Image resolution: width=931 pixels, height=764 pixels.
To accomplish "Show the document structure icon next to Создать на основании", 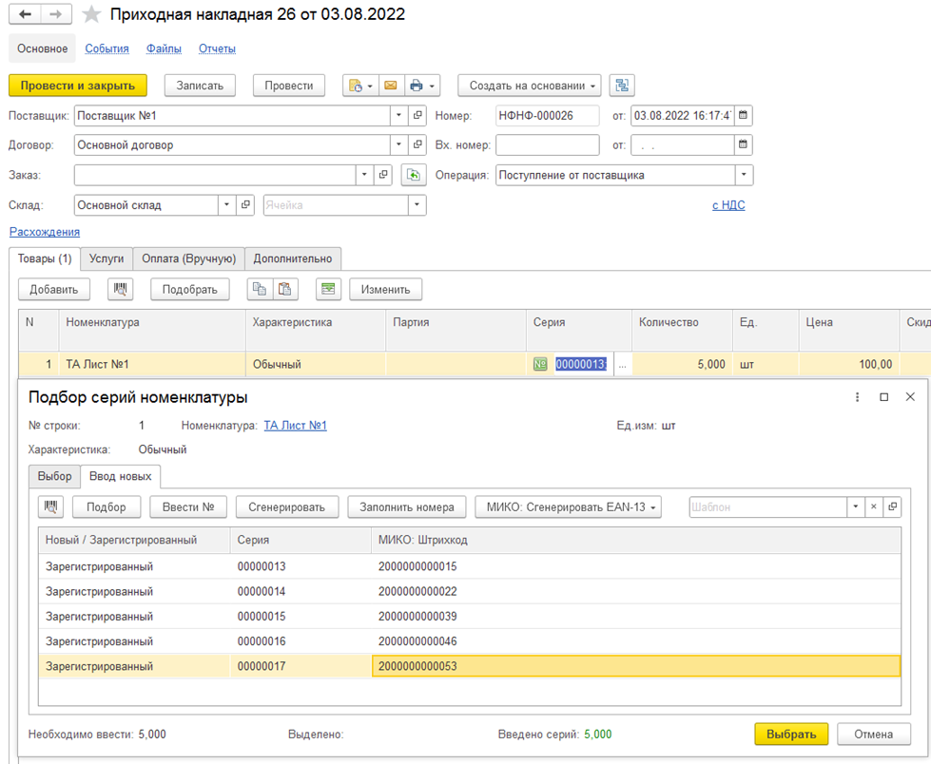I will 622,86.
